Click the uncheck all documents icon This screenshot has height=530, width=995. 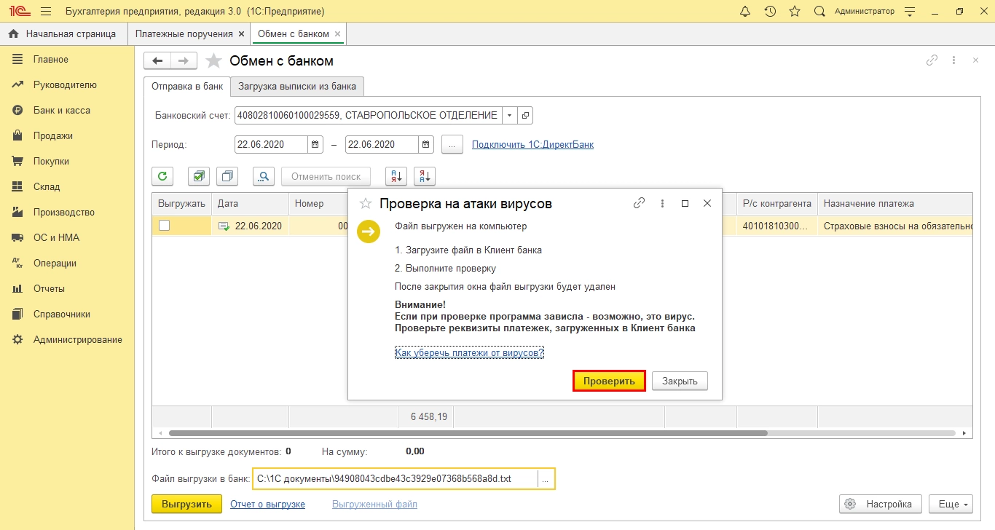tap(227, 176)
